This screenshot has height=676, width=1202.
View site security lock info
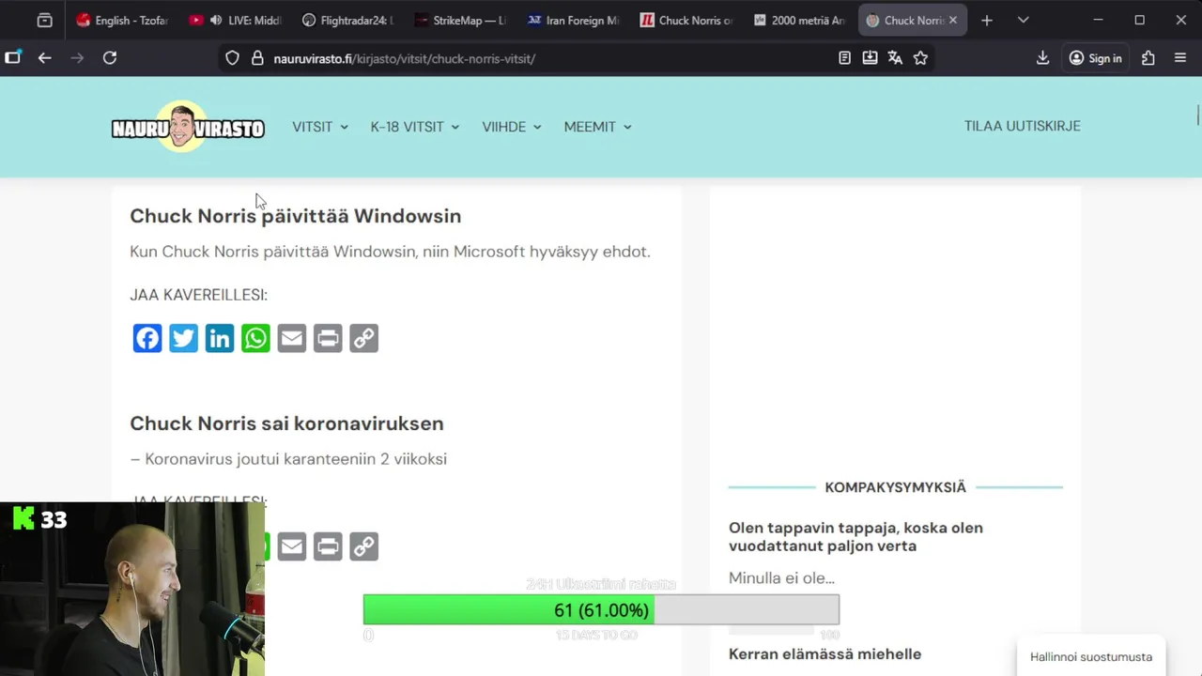(x=257, y=58)
